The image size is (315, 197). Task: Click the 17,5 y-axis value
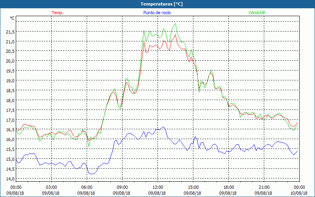[10, 110]
